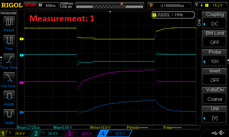This screenshot has height=137, width=229.
Task: Click the Freq=***** measurement readout
Action: [182, 127]
